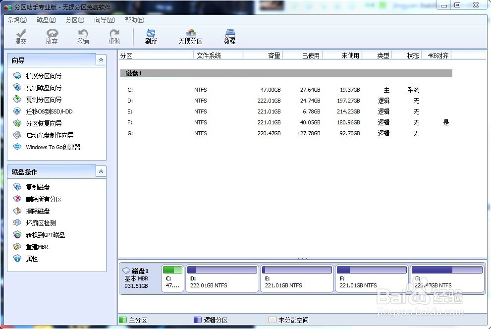Select the F: 221.01GB NTFS partition block
The height and width of the screenshot is (329, 491).
coord(372,278)
